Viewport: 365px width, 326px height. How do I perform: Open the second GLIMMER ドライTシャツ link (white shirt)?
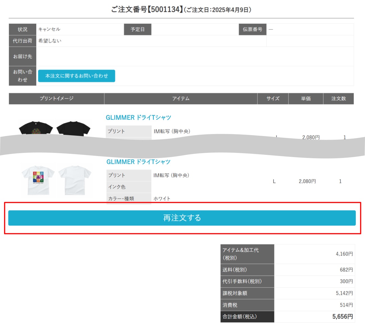coord(138,162)
